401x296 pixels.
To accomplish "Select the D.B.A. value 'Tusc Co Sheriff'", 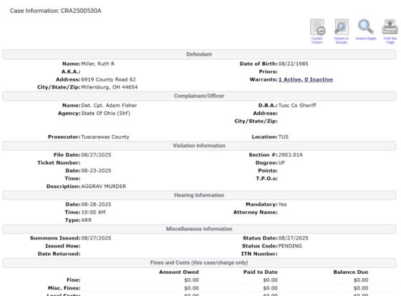I will 297,105.
